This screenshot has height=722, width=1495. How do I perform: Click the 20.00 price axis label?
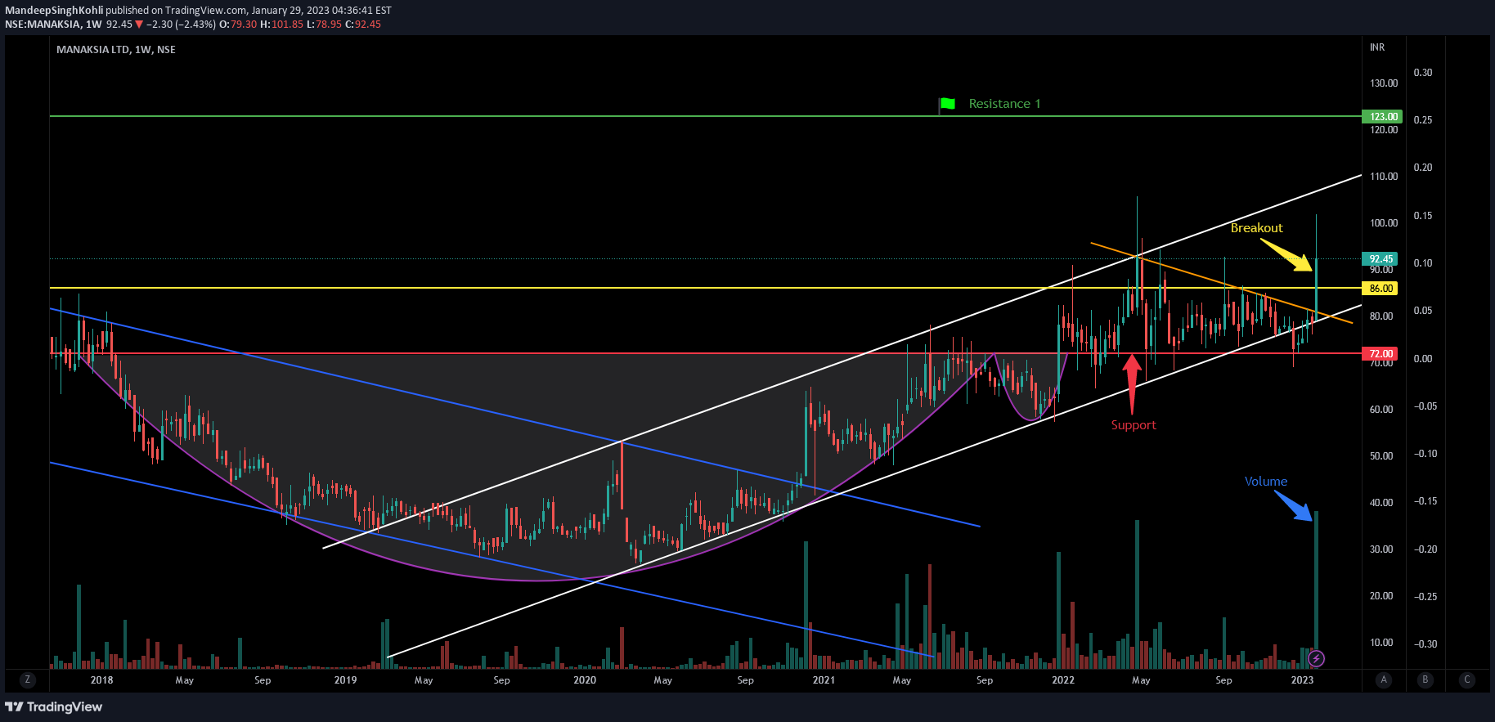(1381, 596)
